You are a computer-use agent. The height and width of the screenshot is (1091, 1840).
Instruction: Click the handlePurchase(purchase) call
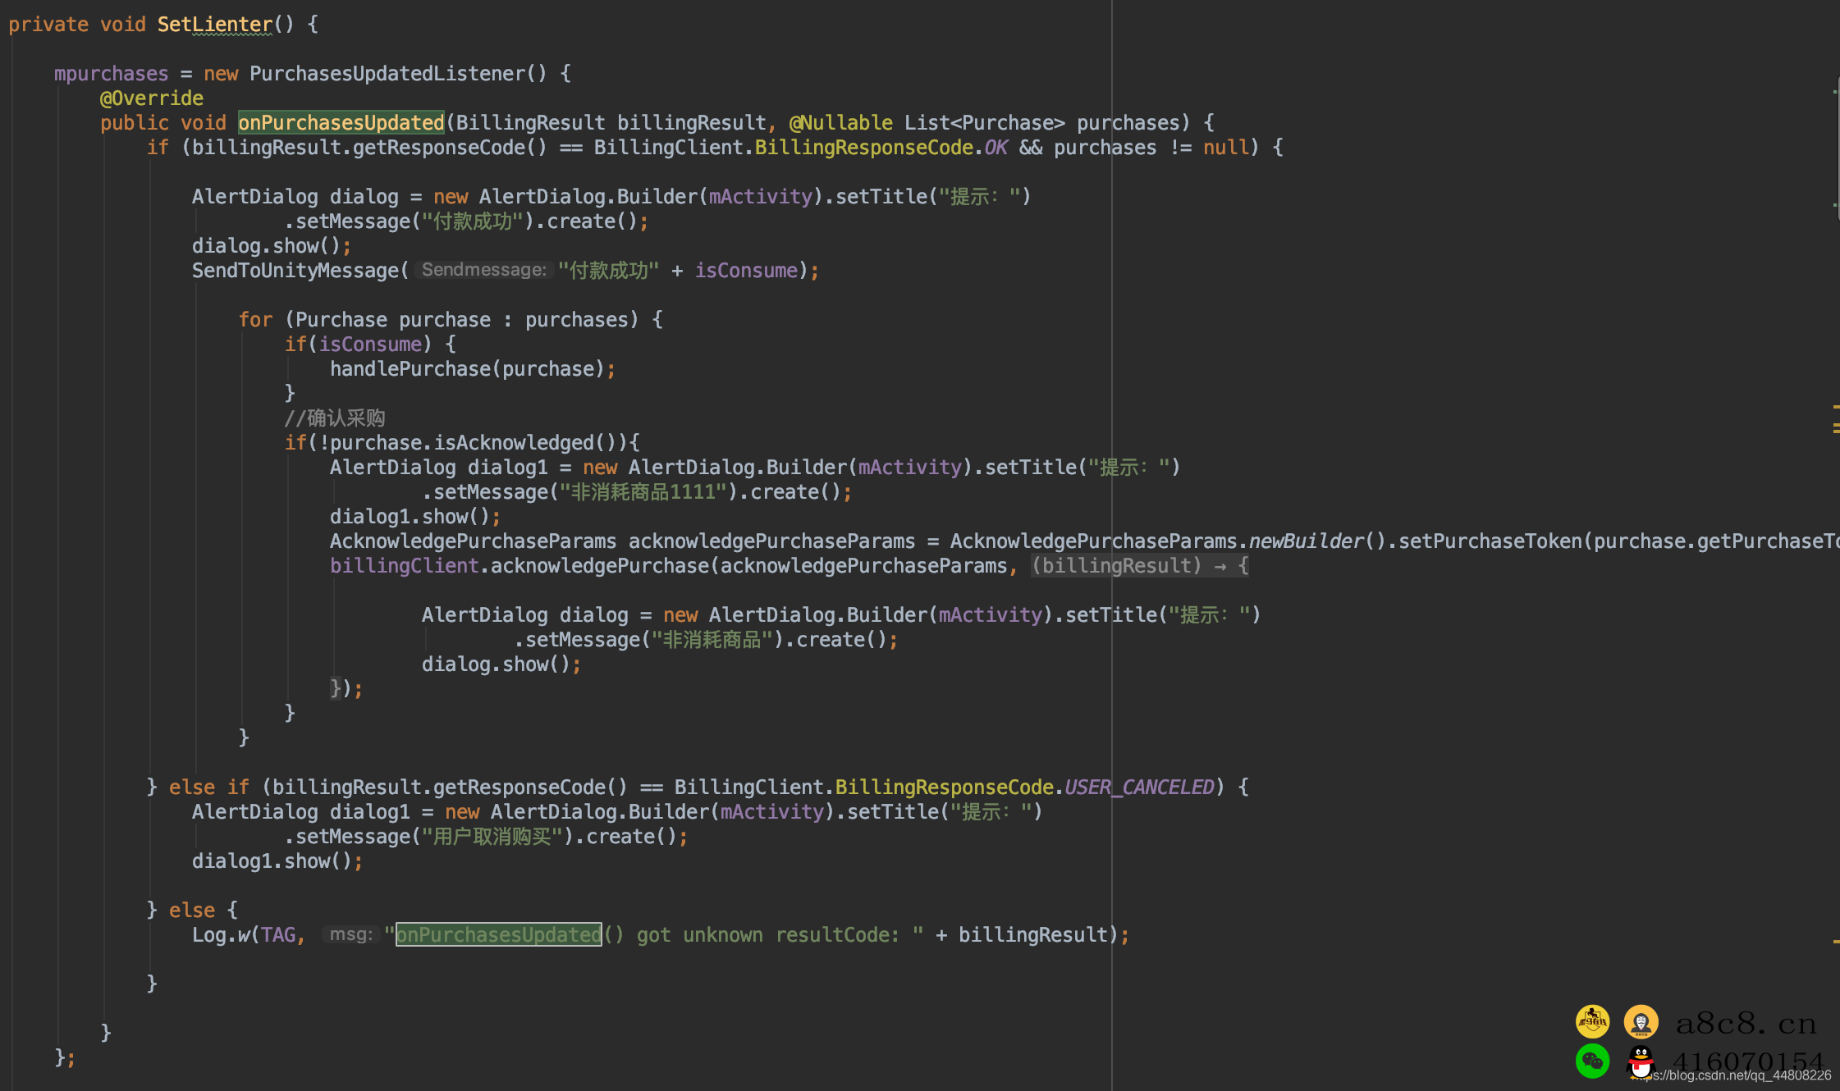click(468, 369)
